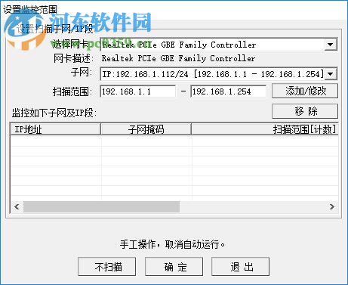Image resolution: width=348 pixels, height=285 pixels.
Task: Exit using the 退出 button
Action: (241, 267)
